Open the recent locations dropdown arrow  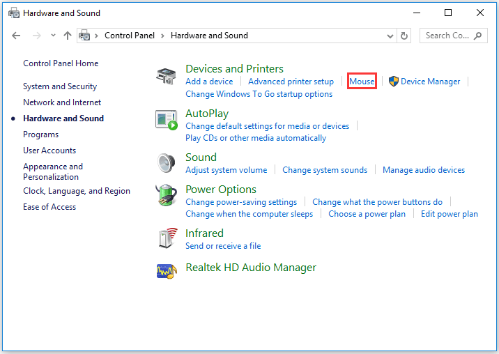53,36
